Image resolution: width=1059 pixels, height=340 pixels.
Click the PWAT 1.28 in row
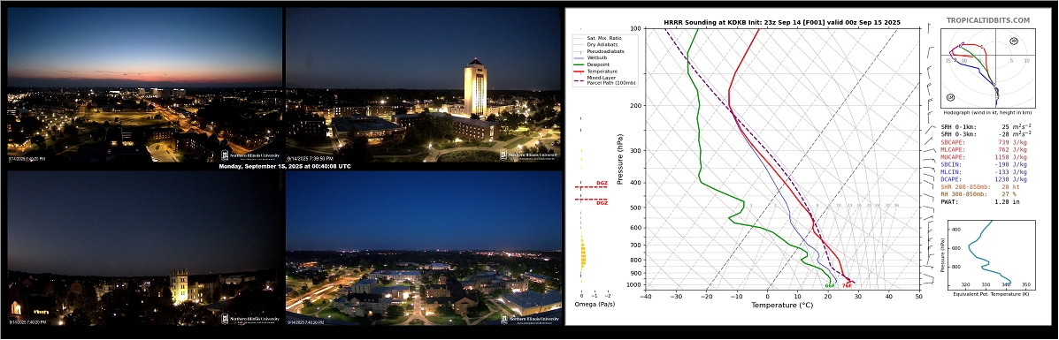(979, 201)
